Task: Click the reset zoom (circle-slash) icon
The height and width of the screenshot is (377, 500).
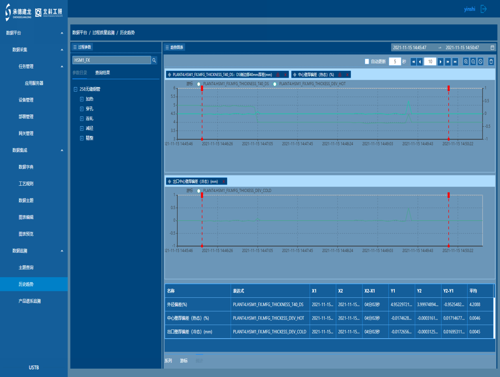Action: pos(480,61)
